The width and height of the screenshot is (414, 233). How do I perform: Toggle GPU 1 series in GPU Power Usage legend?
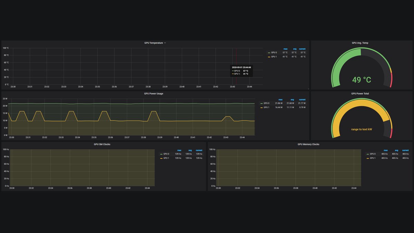tap(266, 107)
